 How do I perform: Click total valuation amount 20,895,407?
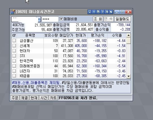pos(84,29)
